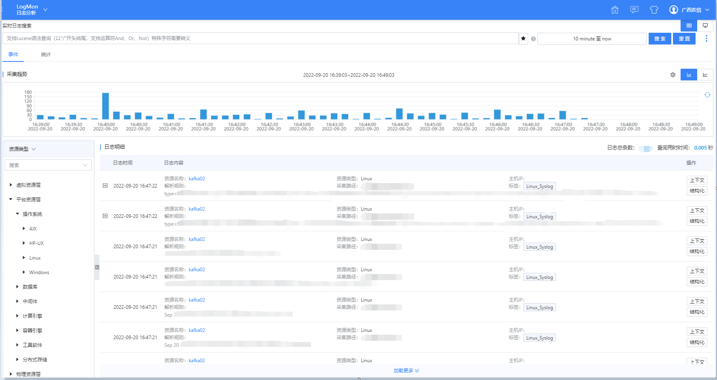Open 资源类型 dropdown
This screenshot has height=380, width=717.
pos(23,149)
